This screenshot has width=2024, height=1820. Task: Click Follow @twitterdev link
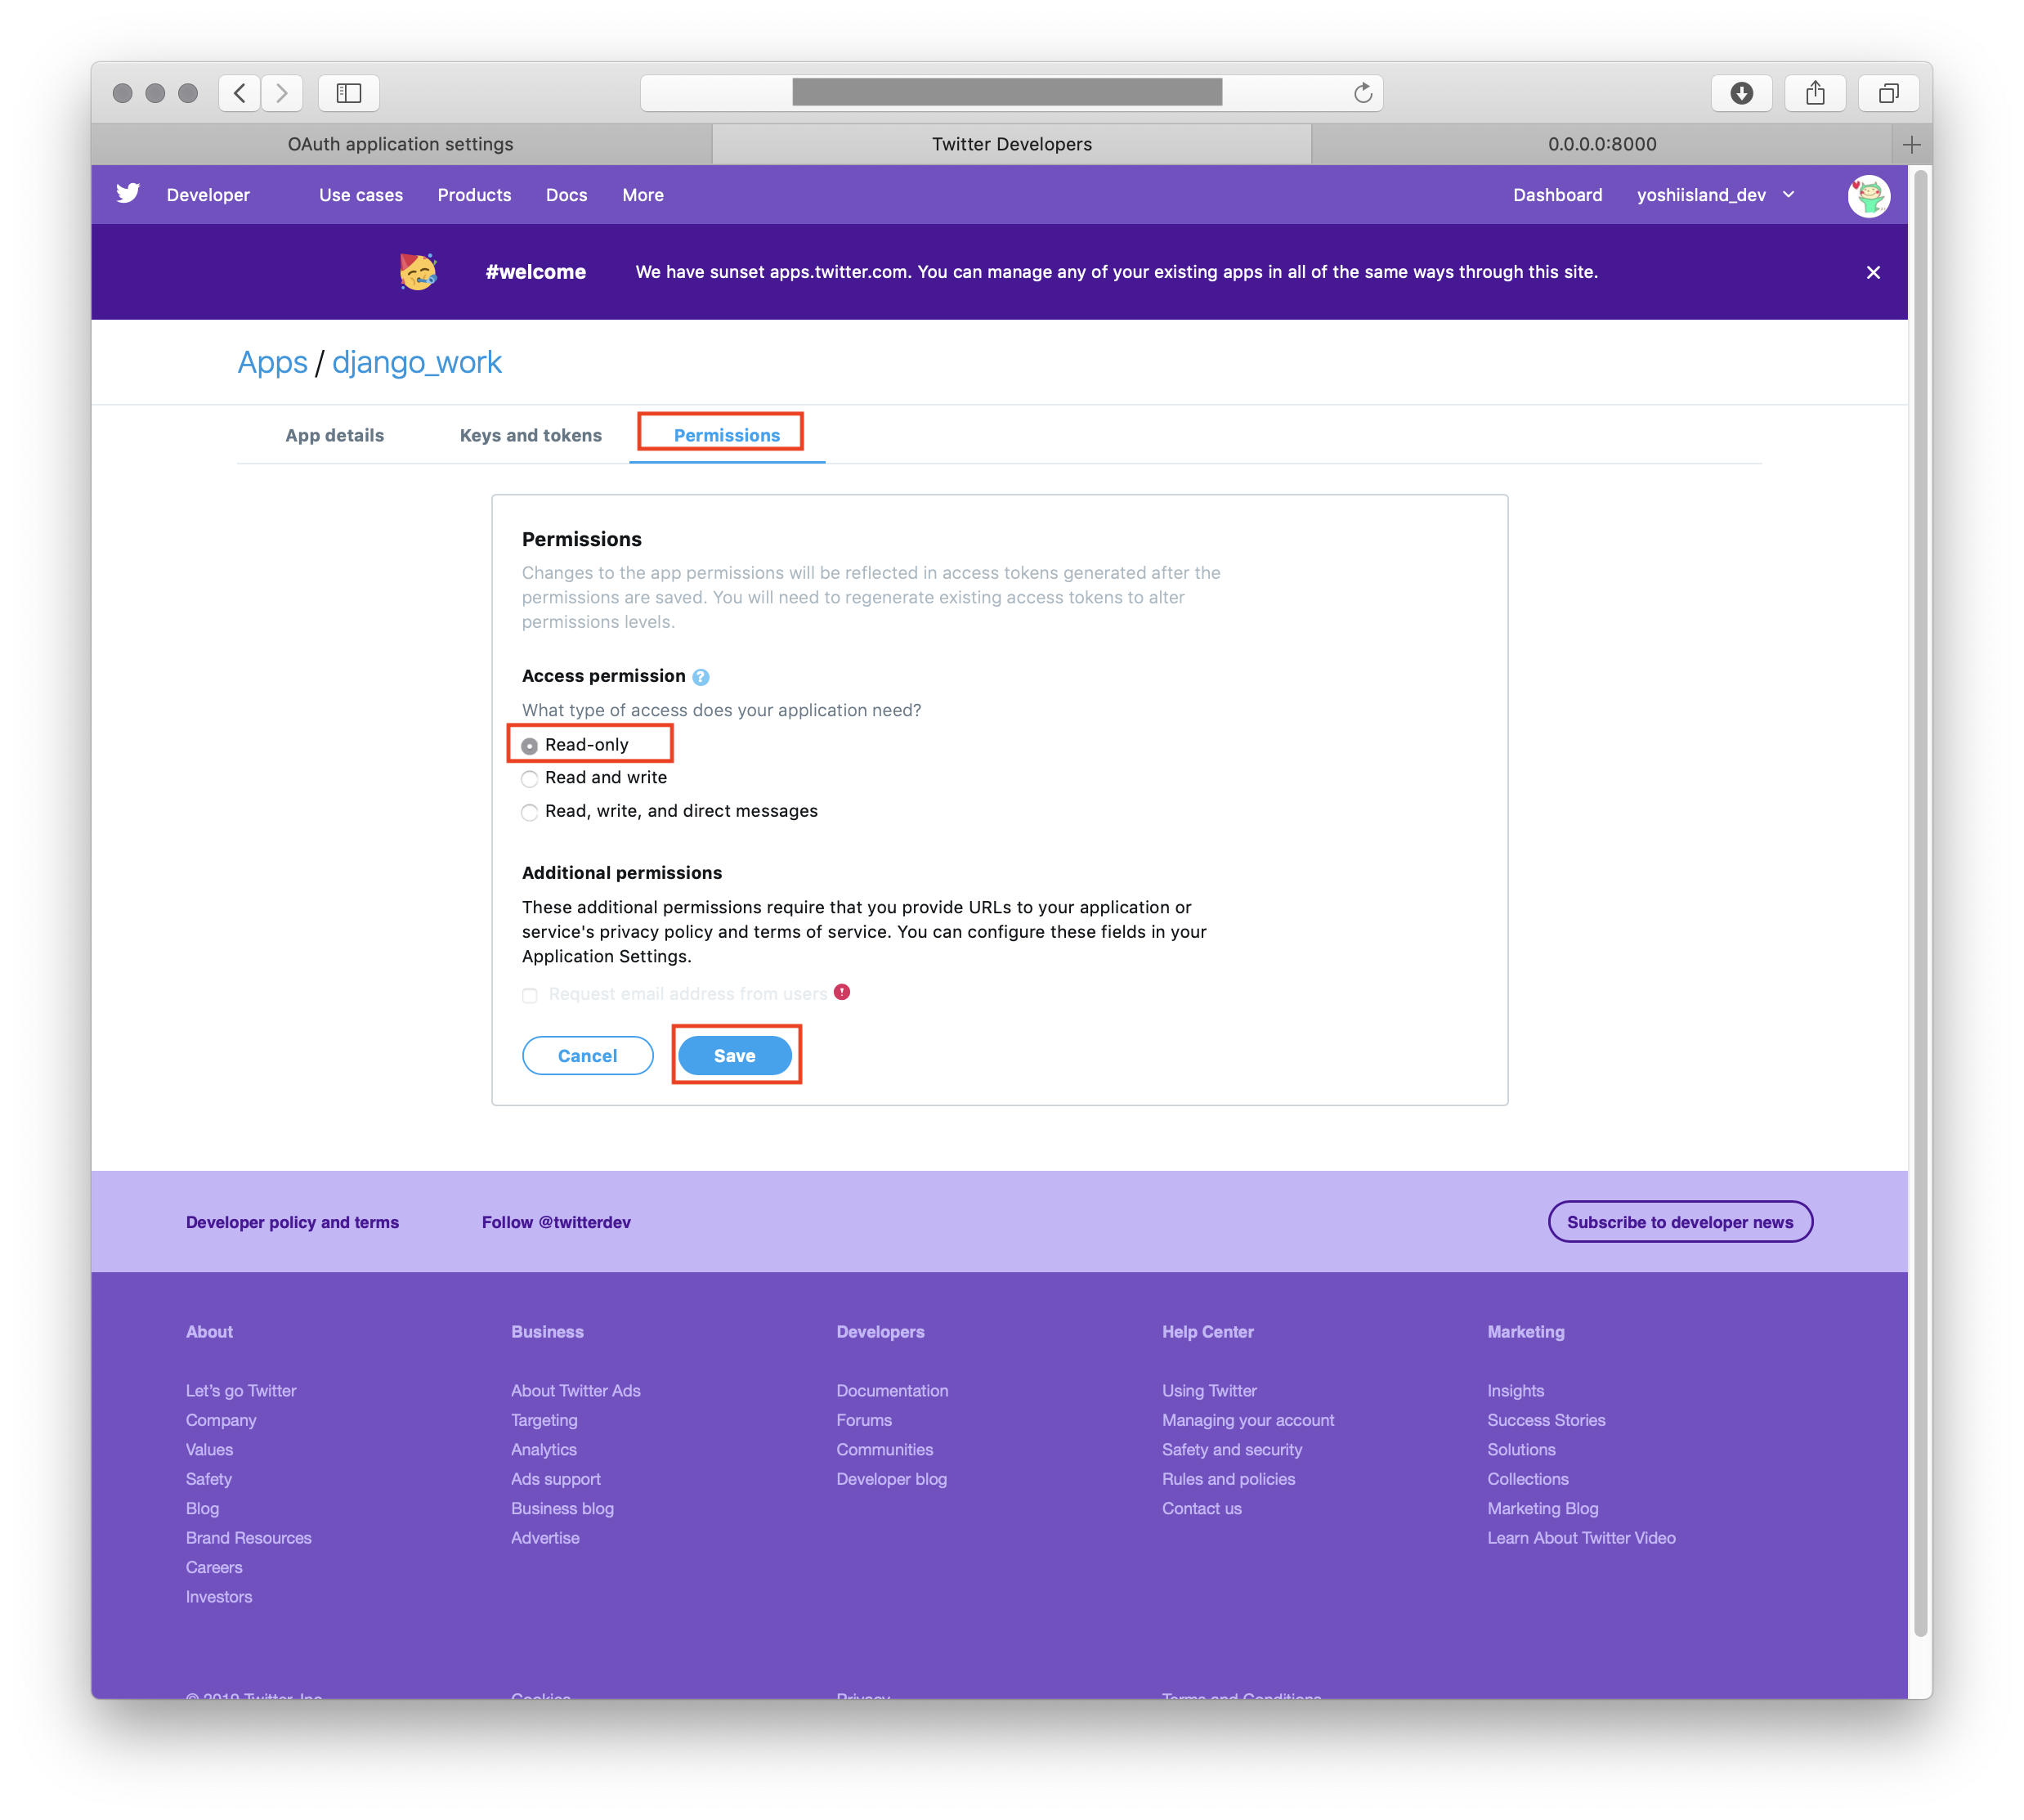(556, 1222)
